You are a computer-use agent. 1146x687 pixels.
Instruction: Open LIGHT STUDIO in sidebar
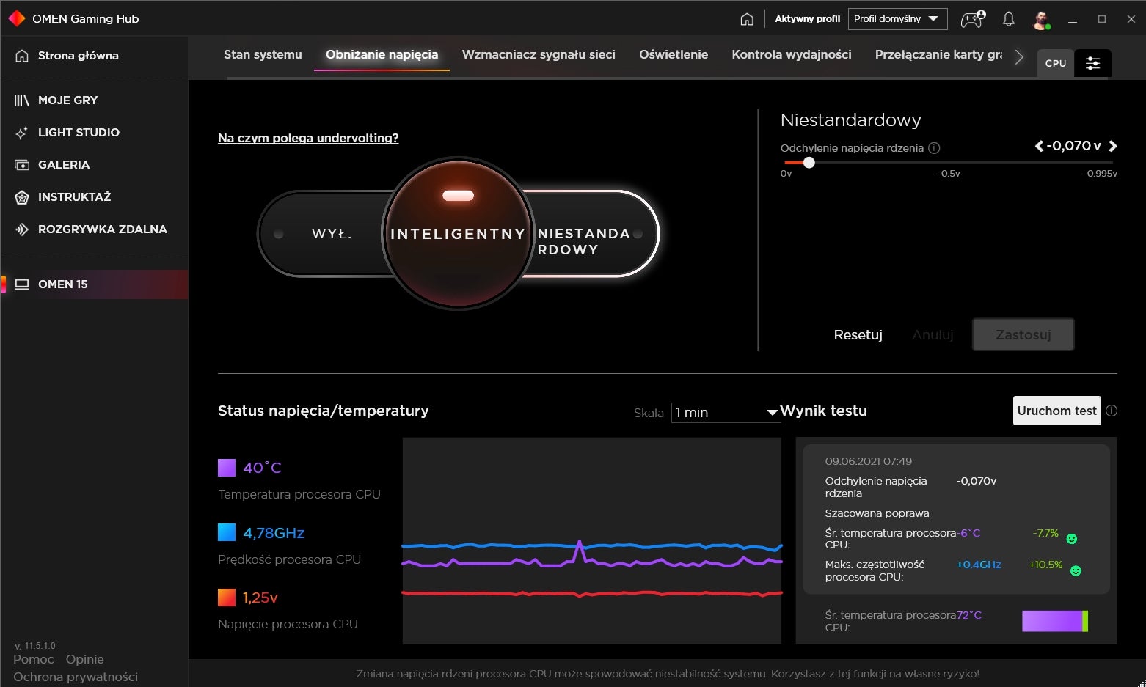[94, 133]
